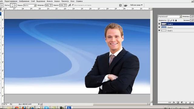Select the Слой 0 layer thumbnail
This screenshot has height=109, width=194.
164,27
